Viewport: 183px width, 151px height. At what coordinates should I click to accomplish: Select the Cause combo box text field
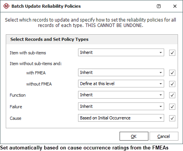121,118
